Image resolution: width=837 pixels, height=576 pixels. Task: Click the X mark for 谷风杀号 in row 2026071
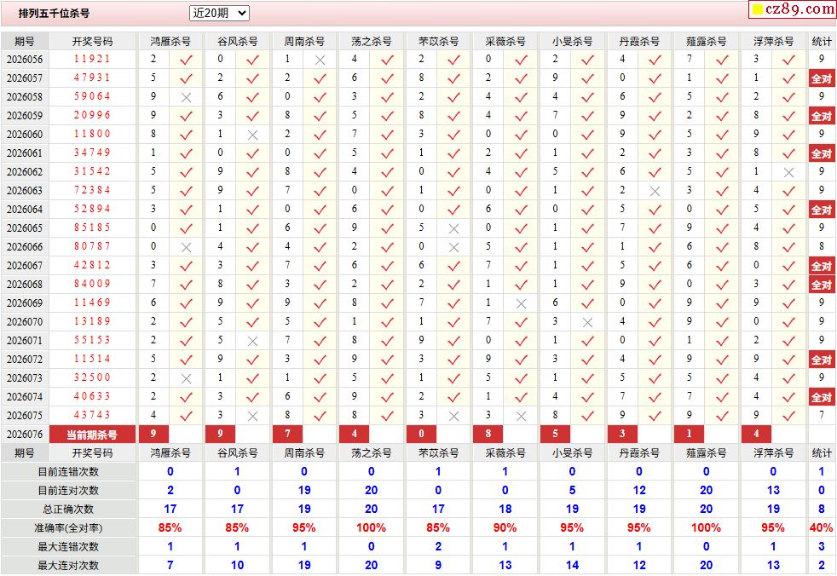point(253,341)
